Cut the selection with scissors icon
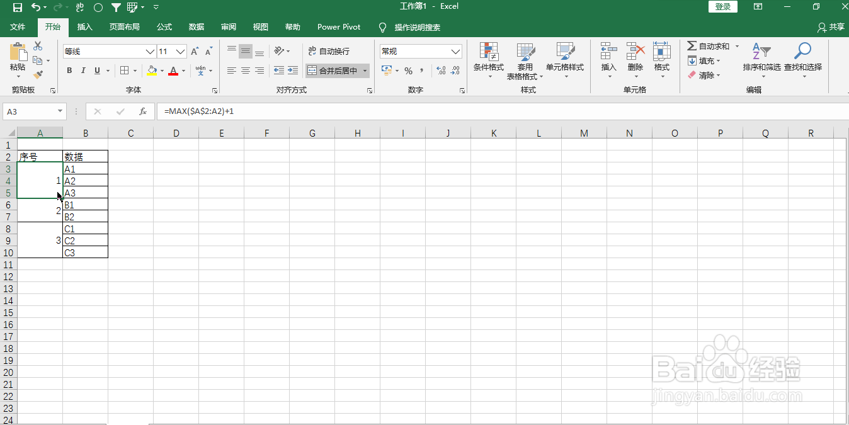The height and width of the screenshot is (425, 849). 38,46
